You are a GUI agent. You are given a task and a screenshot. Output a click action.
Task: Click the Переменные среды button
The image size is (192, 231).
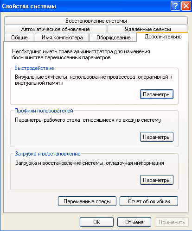point(87,201)
